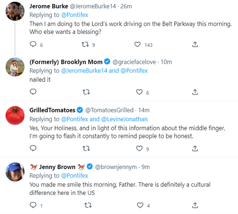The image size is (238, 214).
Task: Open GrilledTomatoes' tomato avatar
Action: click(x=15, y=116)
